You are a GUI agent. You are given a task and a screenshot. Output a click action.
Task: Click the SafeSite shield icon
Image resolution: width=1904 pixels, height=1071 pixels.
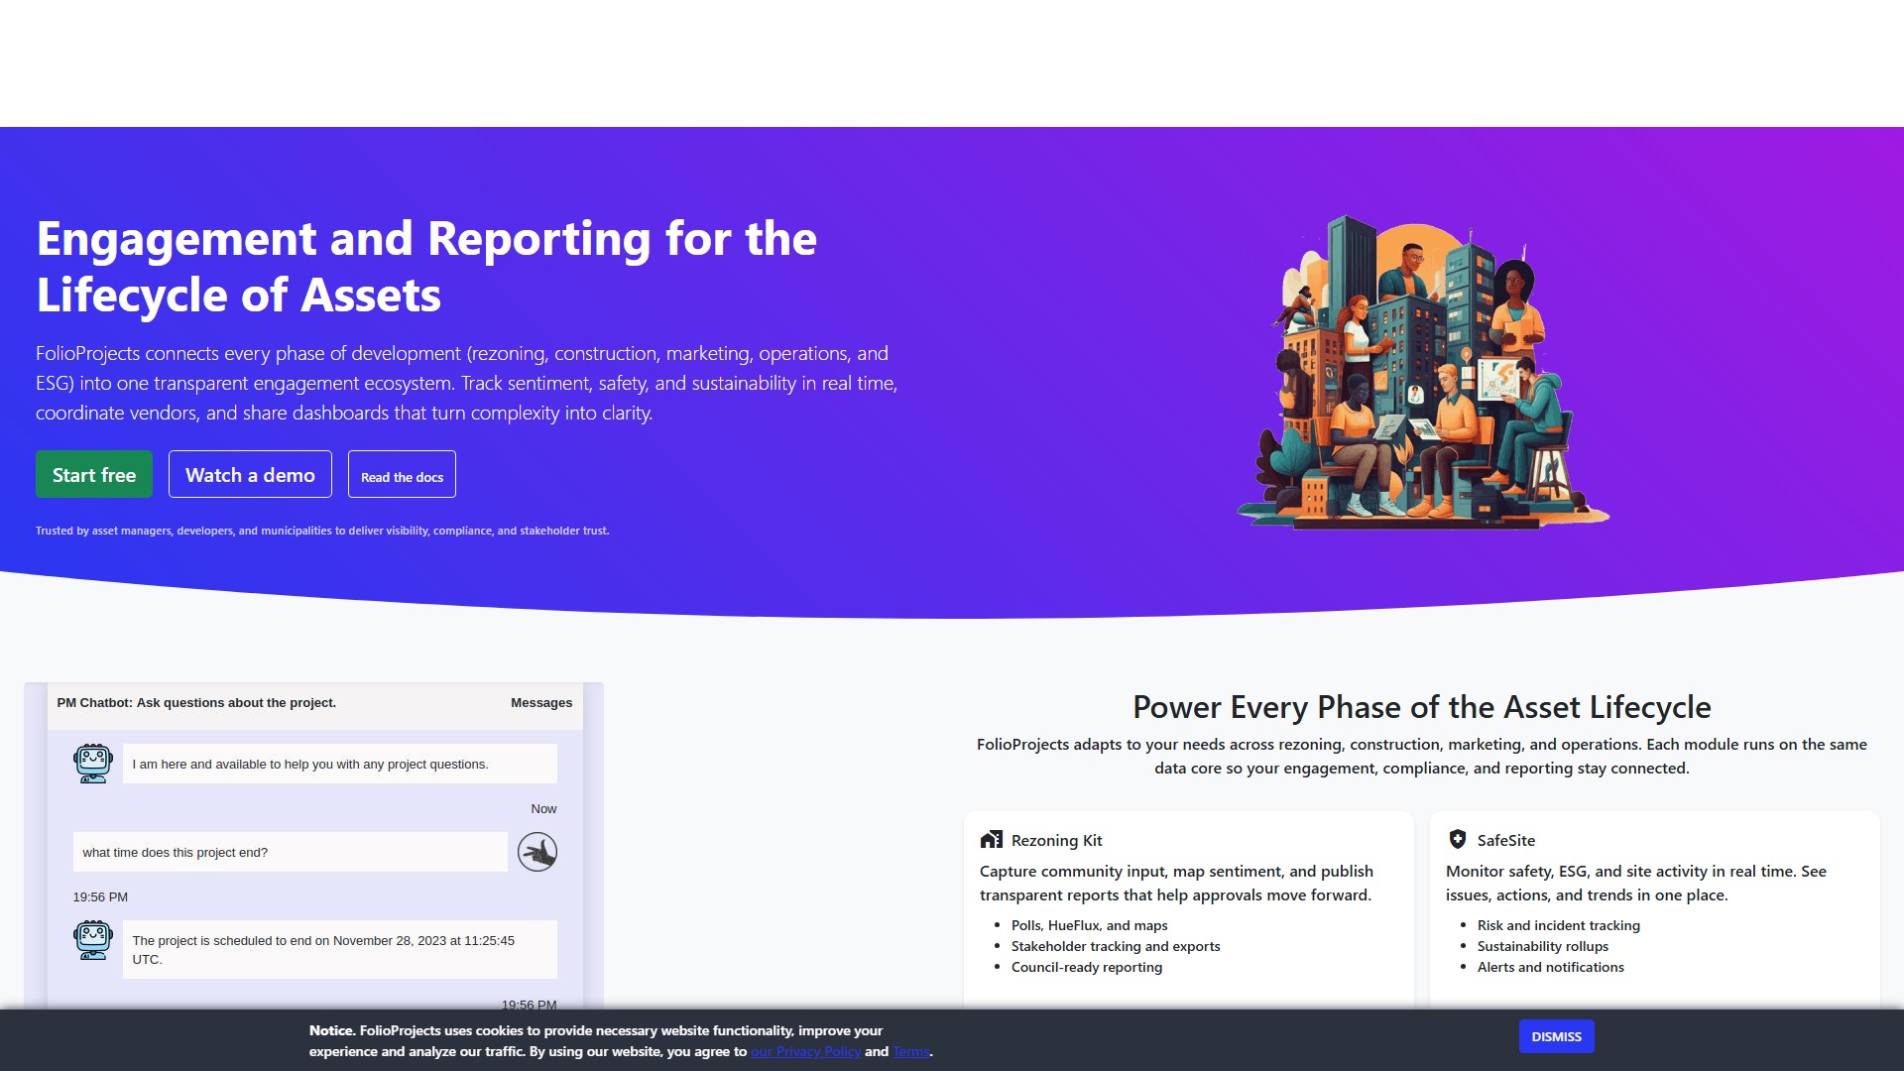tap(1457, 839)
